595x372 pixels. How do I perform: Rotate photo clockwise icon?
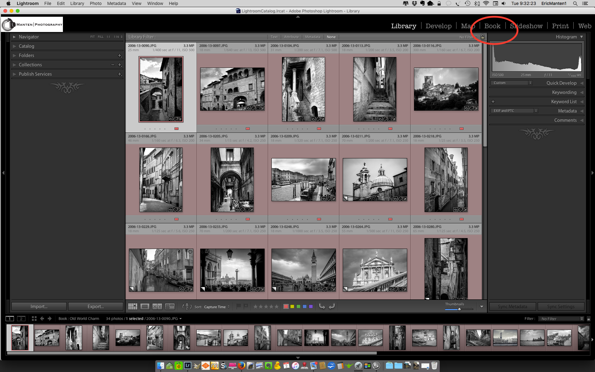point(332,307)
